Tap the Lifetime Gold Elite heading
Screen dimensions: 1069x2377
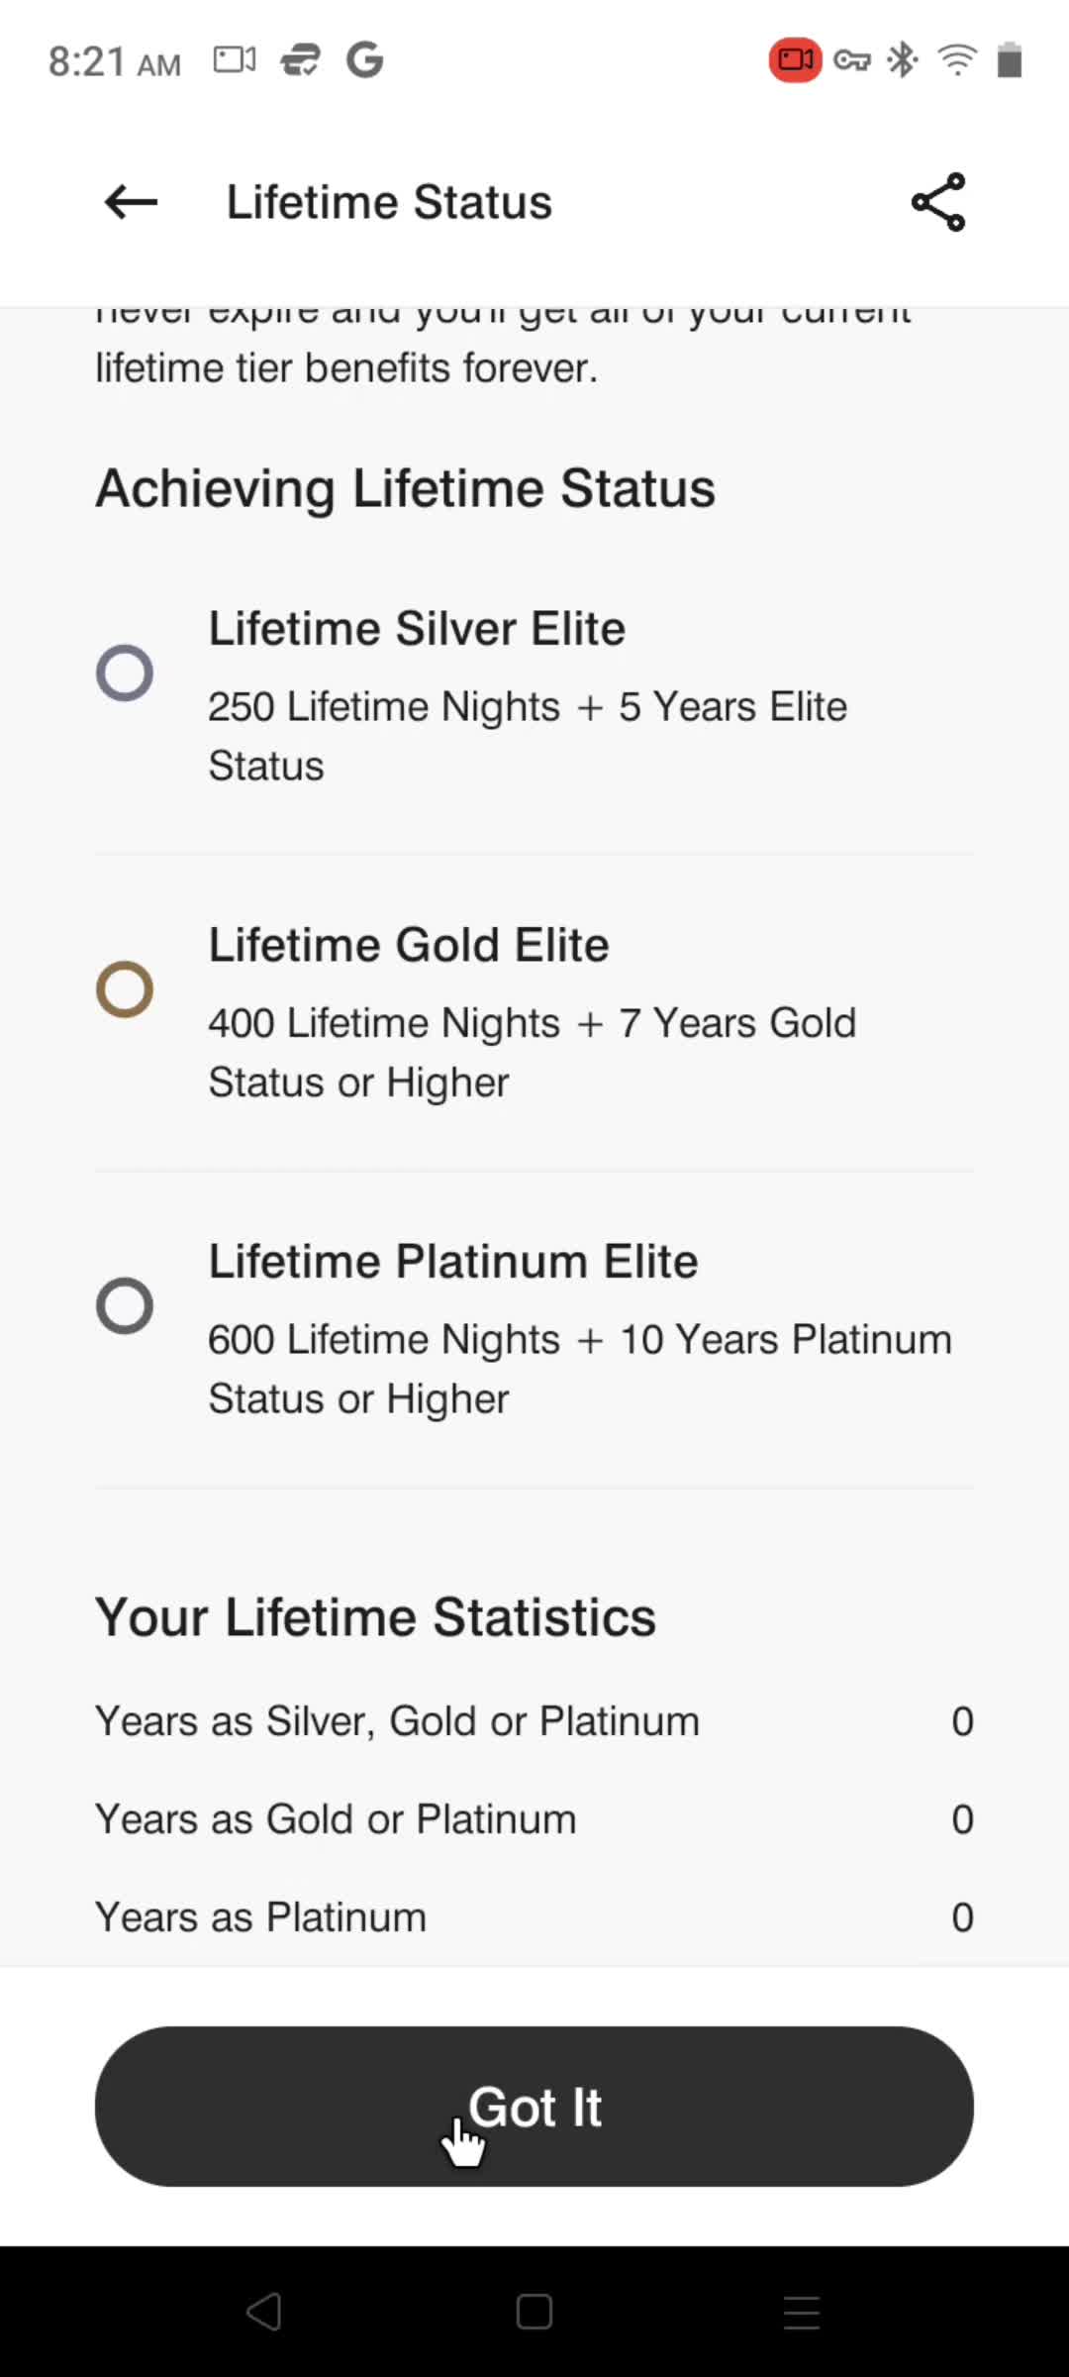click(409, 945)
